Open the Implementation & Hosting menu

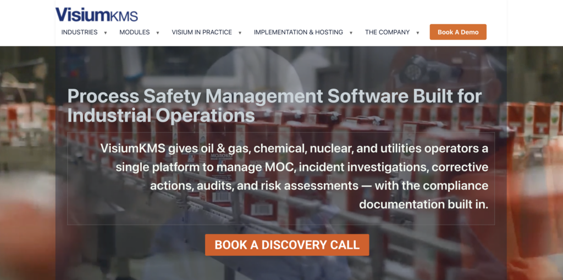pos(299,32)
